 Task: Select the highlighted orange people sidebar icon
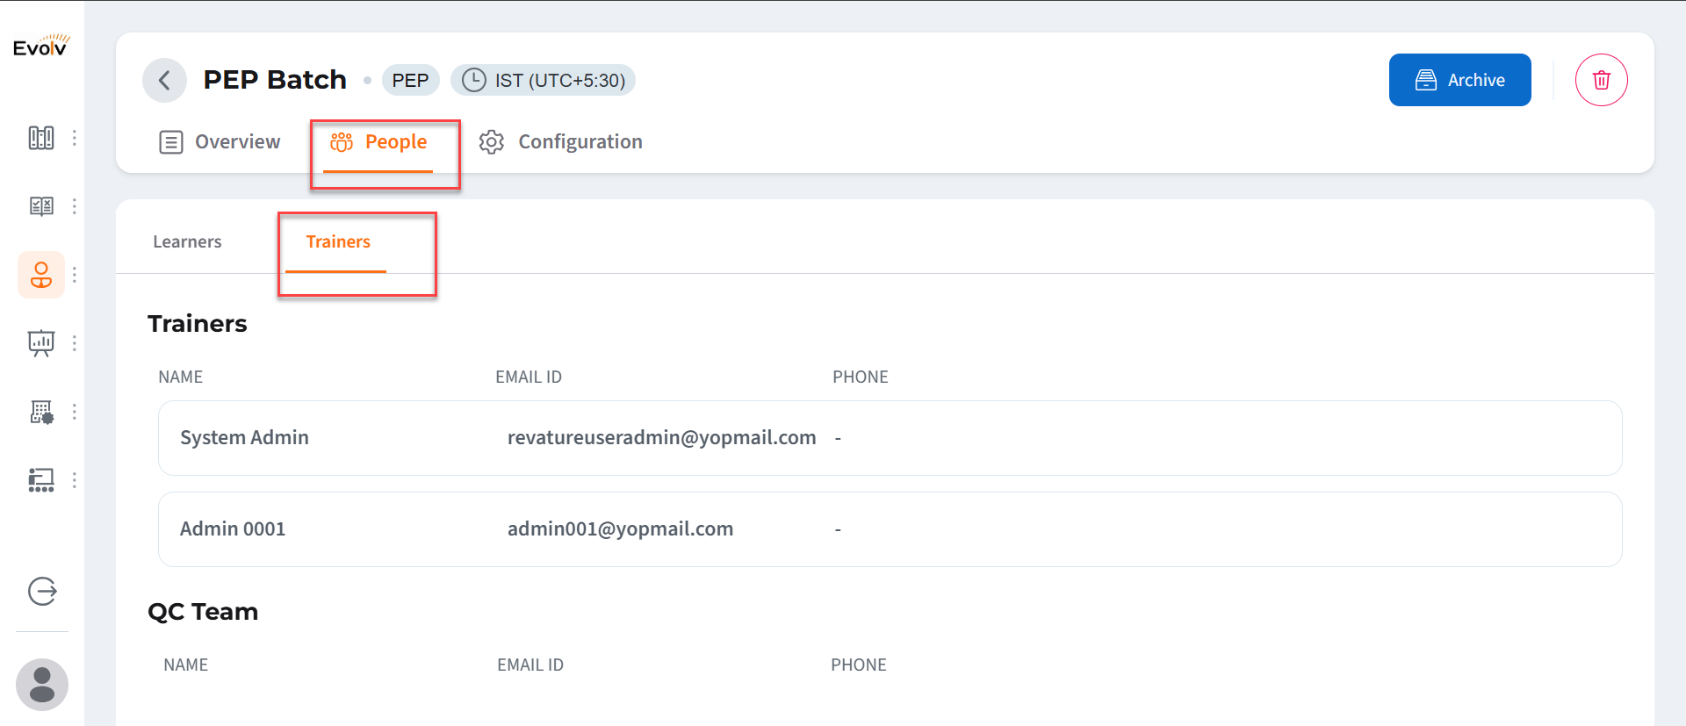pos(41,275)
